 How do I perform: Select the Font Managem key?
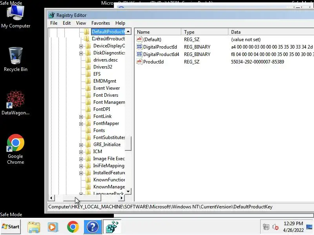(x=109, y=102)
